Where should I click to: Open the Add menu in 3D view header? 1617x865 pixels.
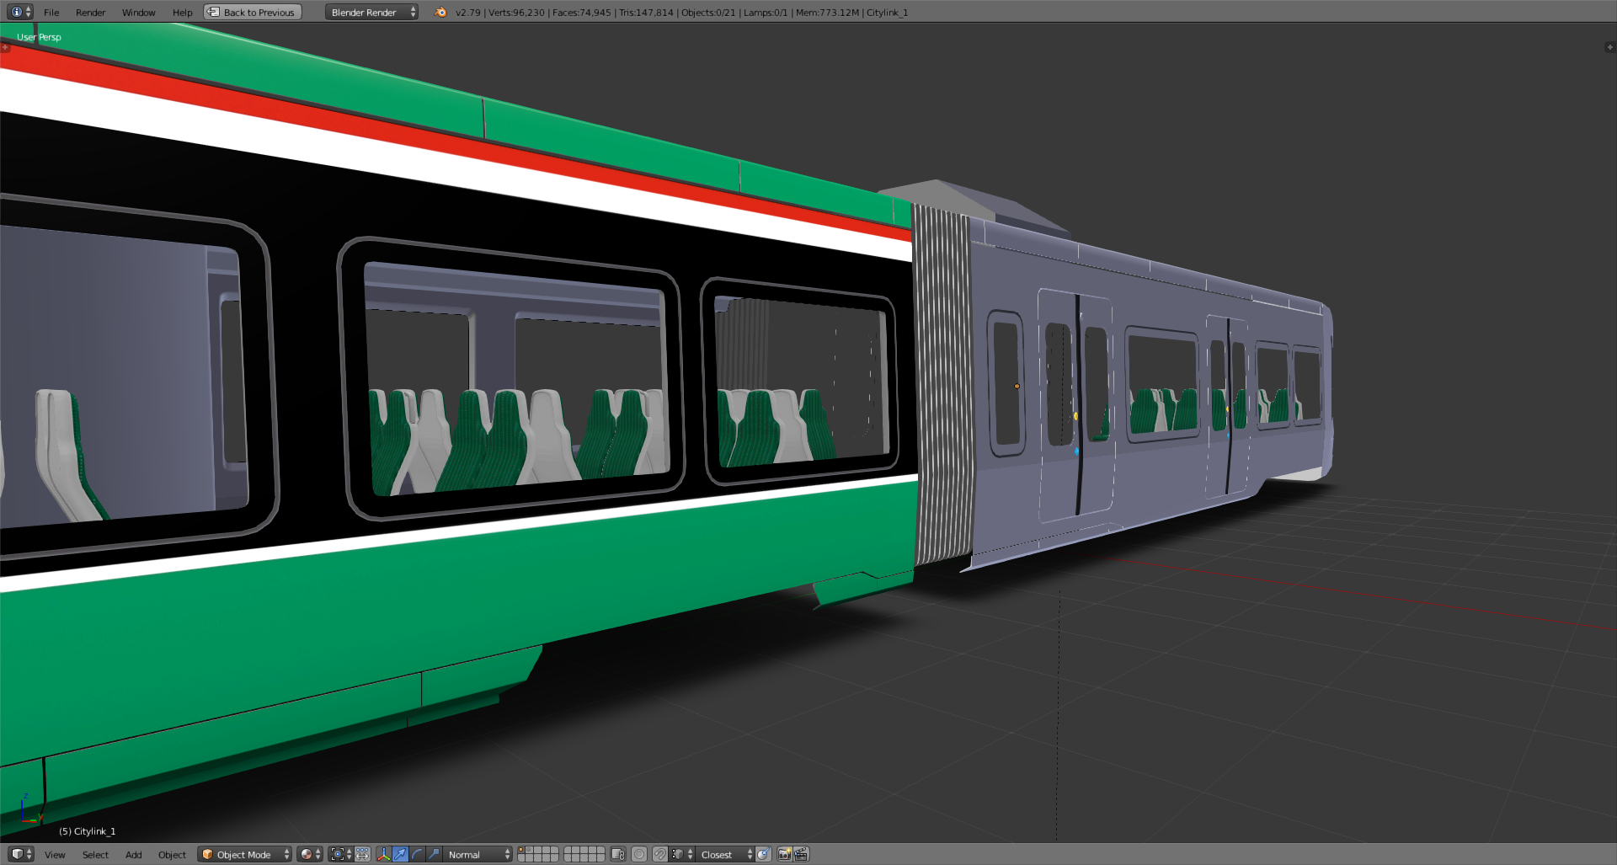coord(133,855)
